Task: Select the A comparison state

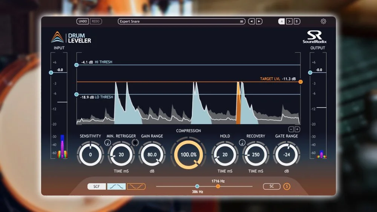Action: pyautogui.click(x=282, y=22)
